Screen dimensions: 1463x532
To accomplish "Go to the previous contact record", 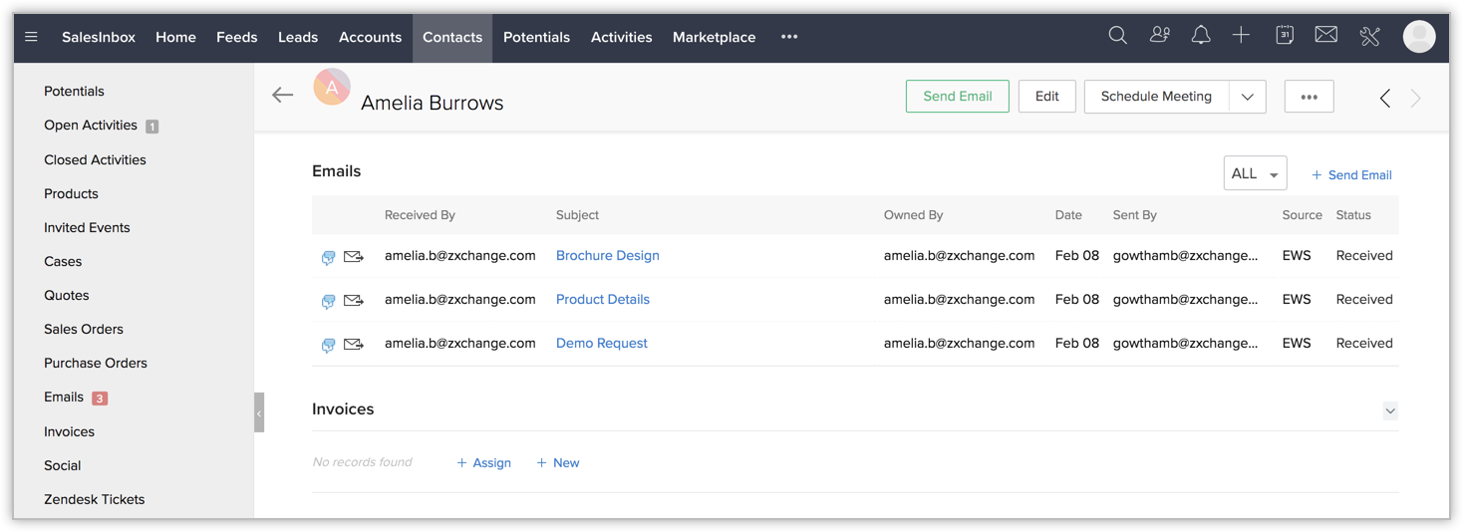I will point(1384,98).
